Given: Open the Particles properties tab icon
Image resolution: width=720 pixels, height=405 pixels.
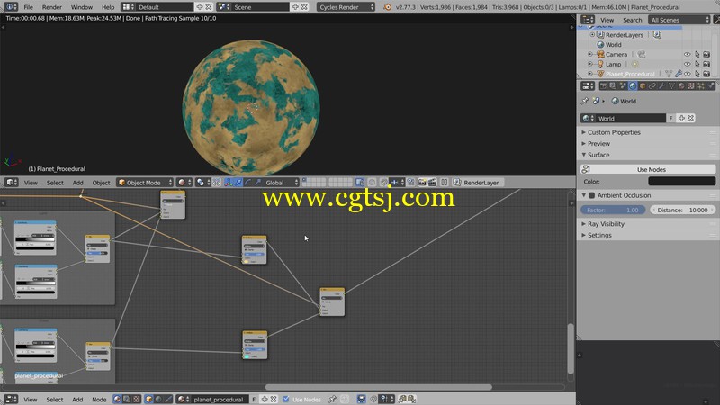Looking at the screenshot, I should [701, 85].
